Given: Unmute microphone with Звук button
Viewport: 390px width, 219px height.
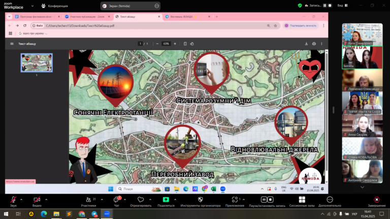Looking at the screenshot, I should (13, 200).
